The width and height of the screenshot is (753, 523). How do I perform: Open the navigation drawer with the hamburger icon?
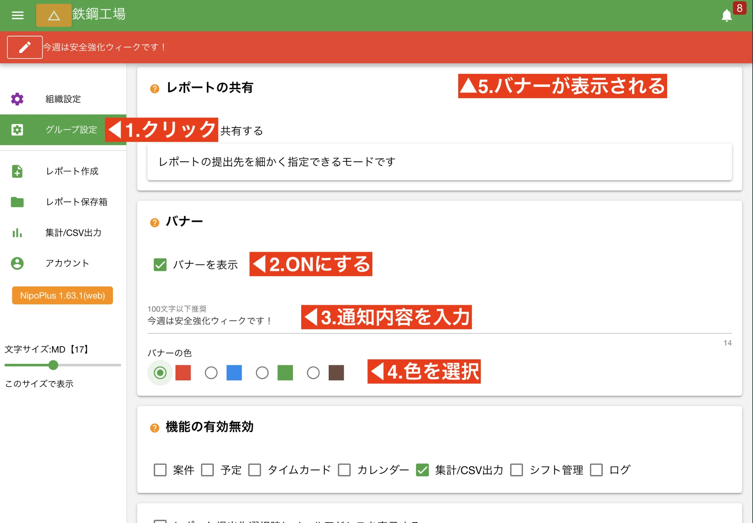pyautogui.click(x=17, y=15)
